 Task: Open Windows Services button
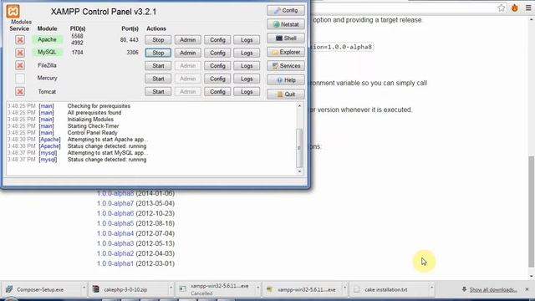pos(286,66)
